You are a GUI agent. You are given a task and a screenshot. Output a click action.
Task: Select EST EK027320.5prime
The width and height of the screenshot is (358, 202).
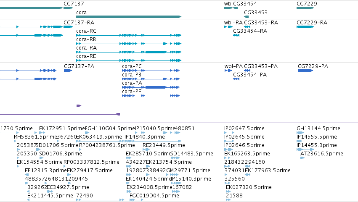[x=249, y=188]
